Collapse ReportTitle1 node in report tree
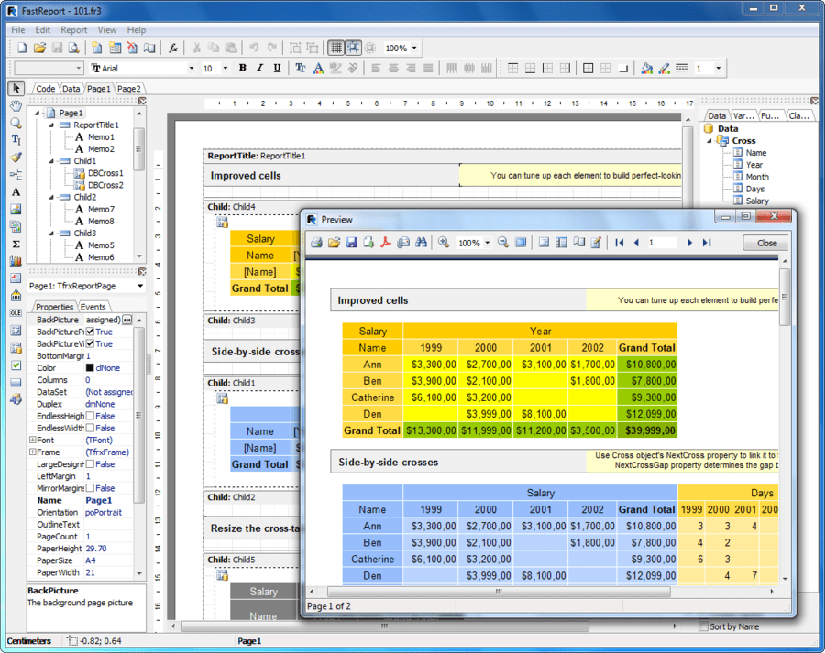The height and width of the screenshot is (653, 825). pyautogui.click(x=51, y=125)
